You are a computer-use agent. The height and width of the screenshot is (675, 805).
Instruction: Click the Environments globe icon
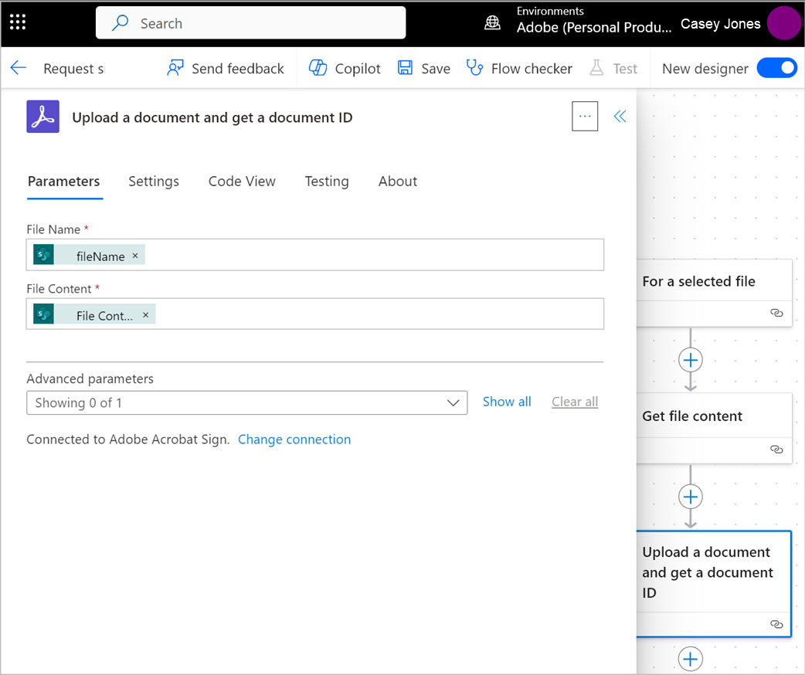coord(493,23)
